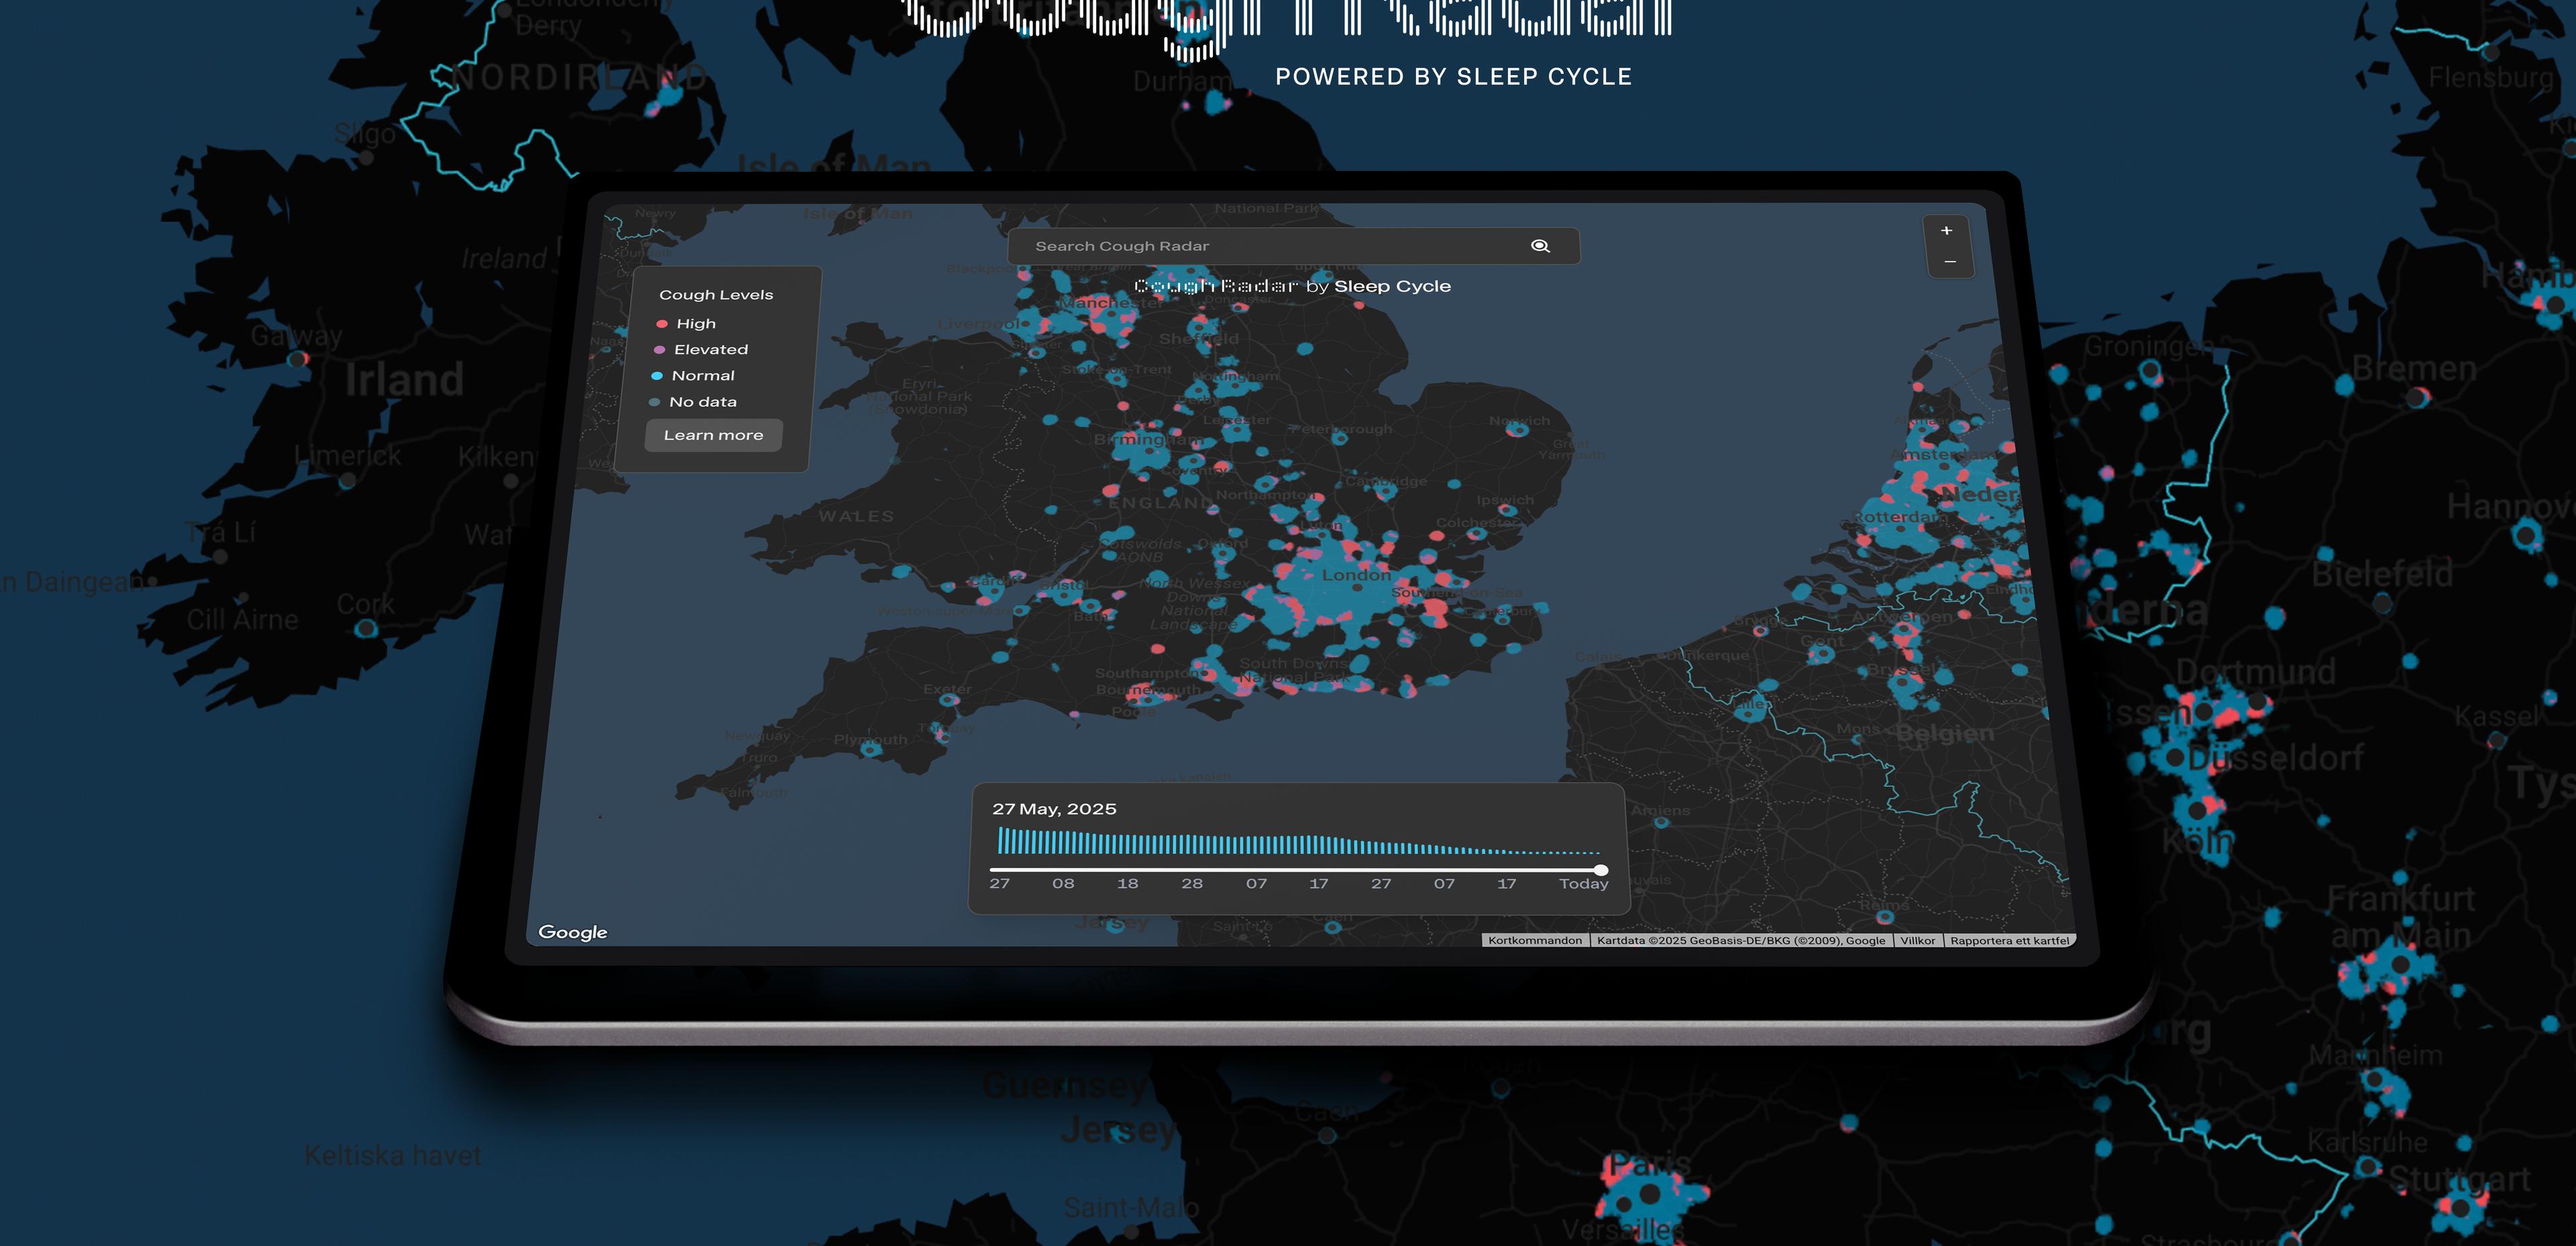The image size is (2576, 1246).
Task: Open the Learn more button
Action: pyautogui.click(x=713, y=435)
